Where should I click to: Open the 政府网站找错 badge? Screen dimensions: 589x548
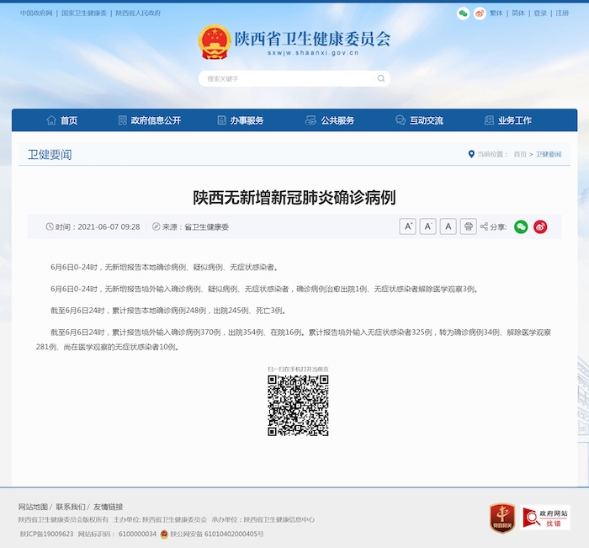[545, 517]
